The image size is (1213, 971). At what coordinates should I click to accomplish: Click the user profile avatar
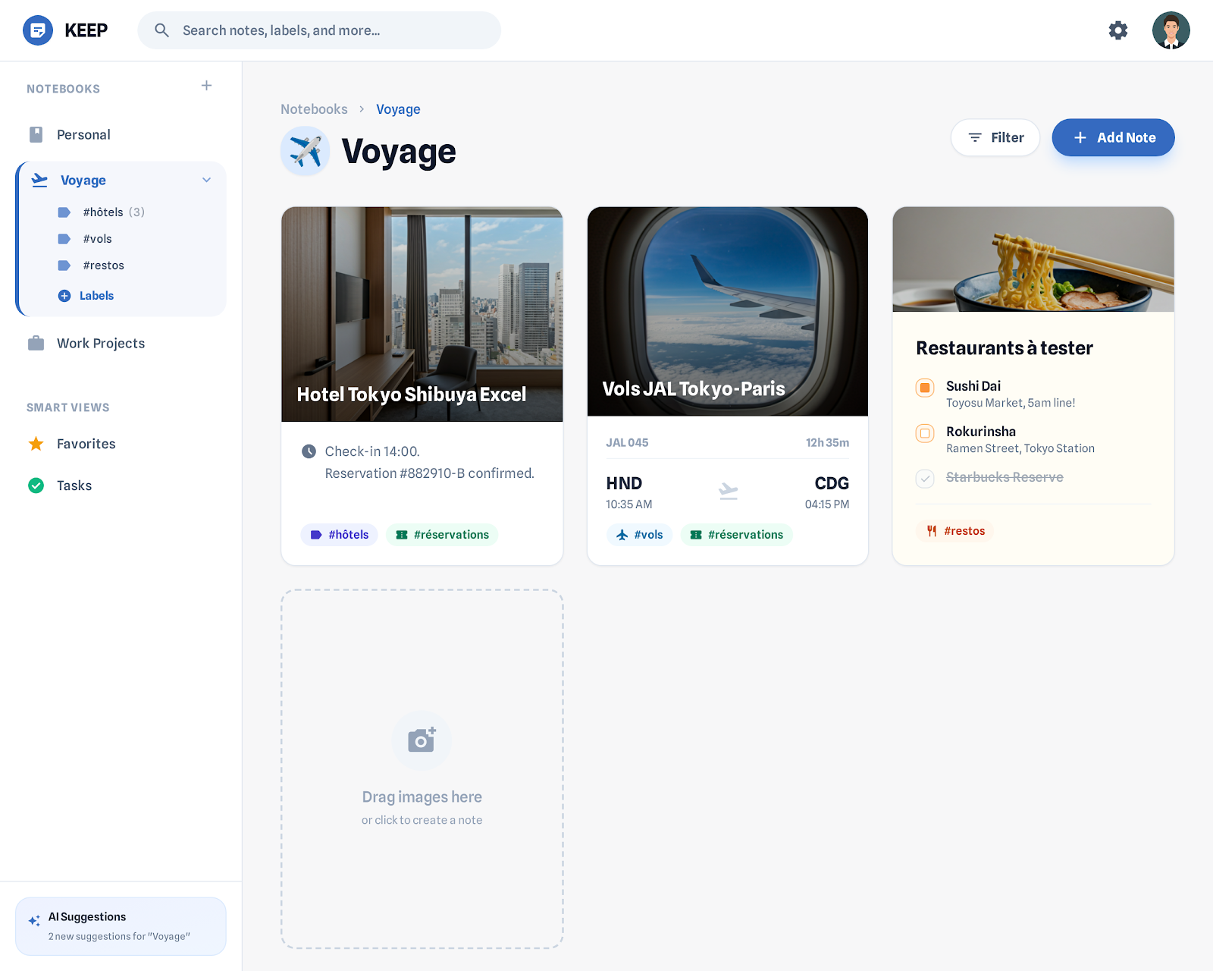1171,30
